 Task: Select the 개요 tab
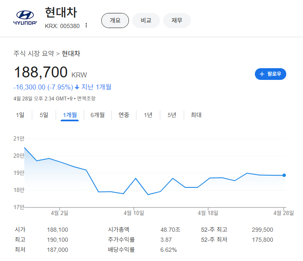tap(115, 20)
